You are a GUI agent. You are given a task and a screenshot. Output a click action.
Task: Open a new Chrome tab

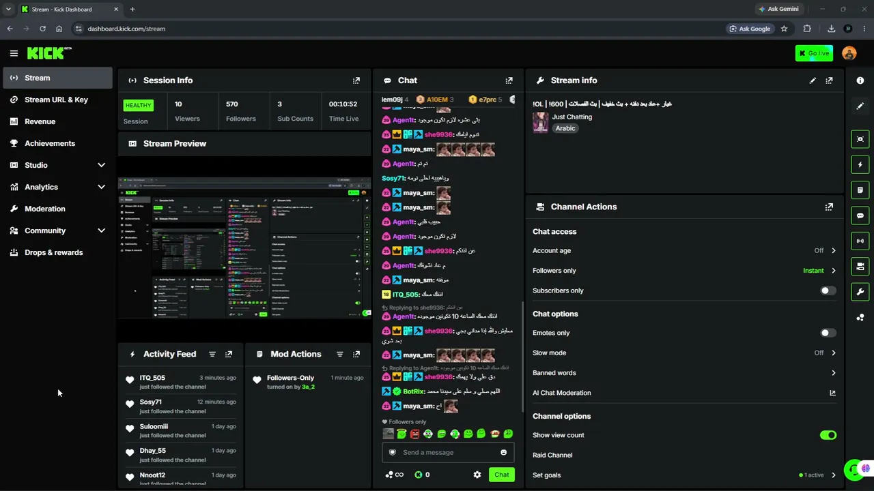[132, 10]
